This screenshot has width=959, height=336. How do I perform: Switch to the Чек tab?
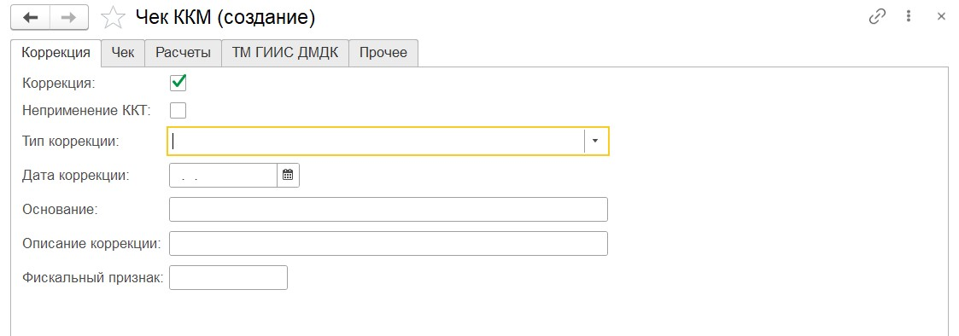tap(123, 53)
